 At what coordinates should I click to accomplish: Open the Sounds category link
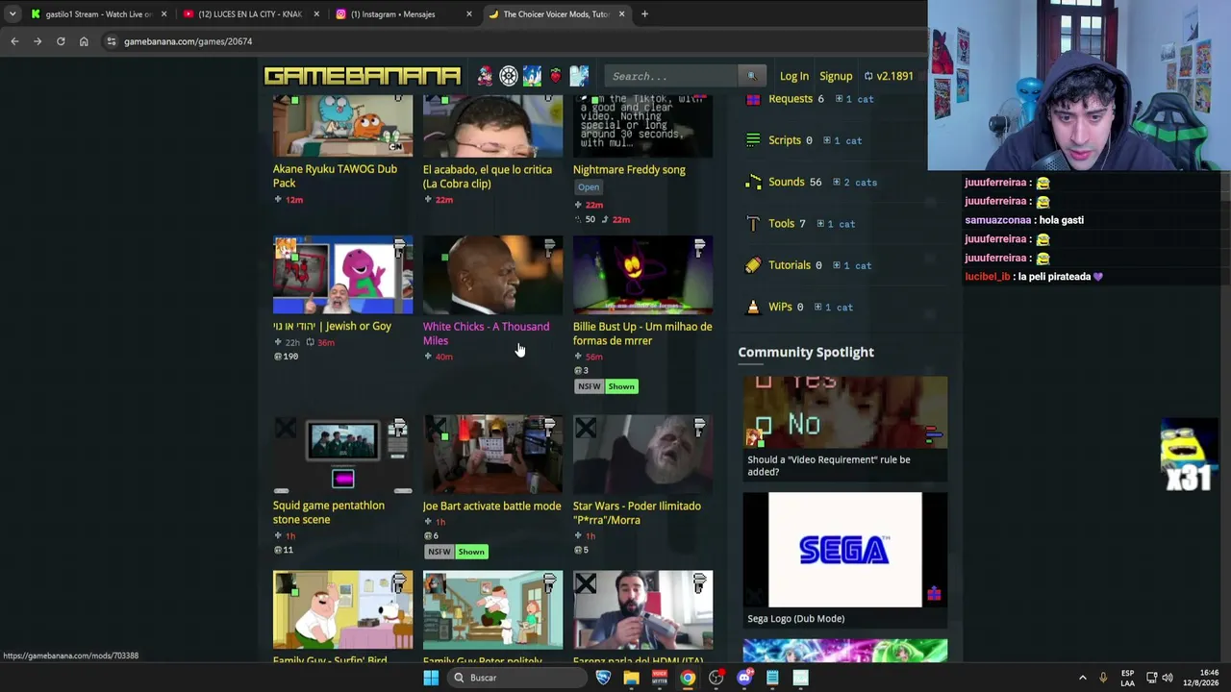tap(786, 182)
